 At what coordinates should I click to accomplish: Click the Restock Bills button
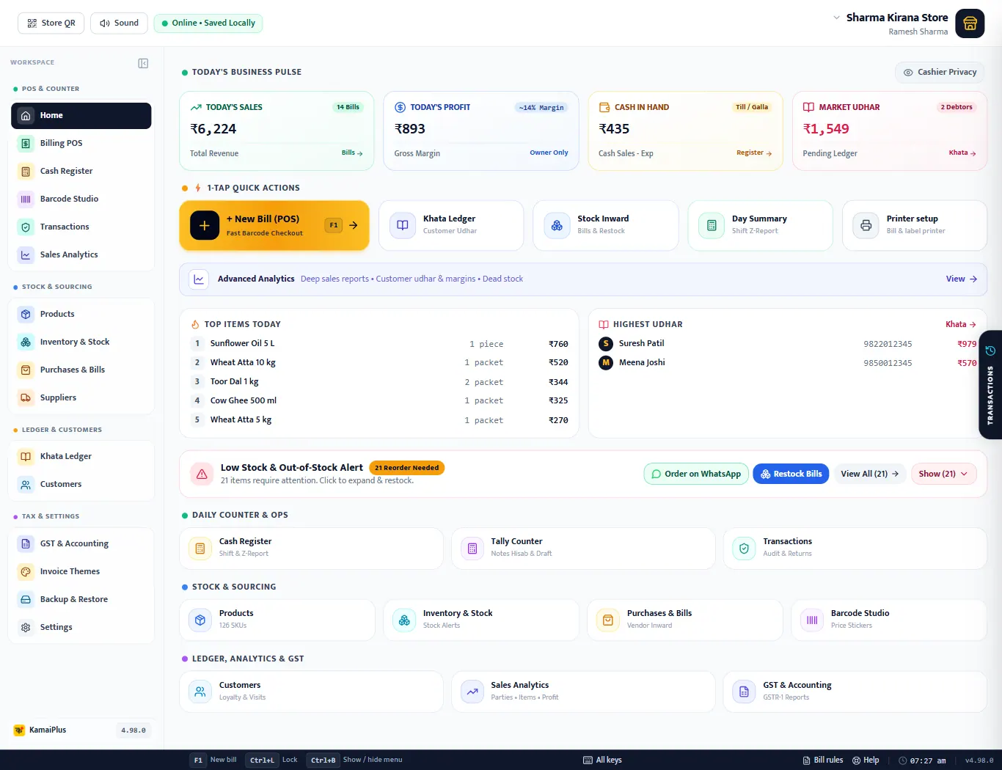pyautogui.click(x=791, y=474)
